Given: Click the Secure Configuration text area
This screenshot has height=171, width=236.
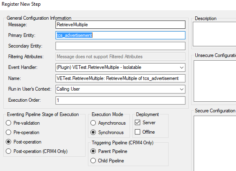Looking at the screenshot, I should [215, 144].
